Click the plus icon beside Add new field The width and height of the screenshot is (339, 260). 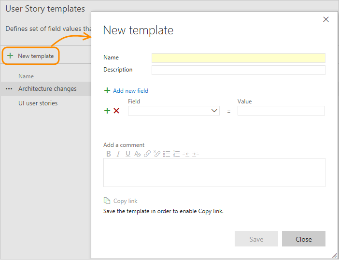coord(107,90)
